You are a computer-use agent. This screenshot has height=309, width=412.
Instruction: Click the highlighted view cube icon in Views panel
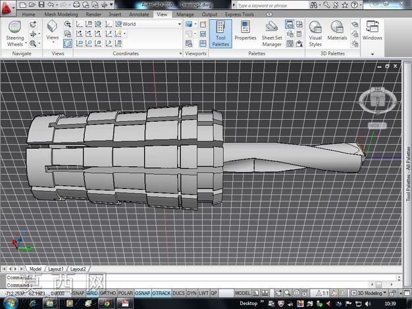click(x=68, y=43)
